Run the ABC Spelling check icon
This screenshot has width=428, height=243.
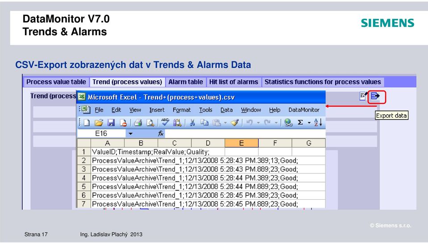165,122
